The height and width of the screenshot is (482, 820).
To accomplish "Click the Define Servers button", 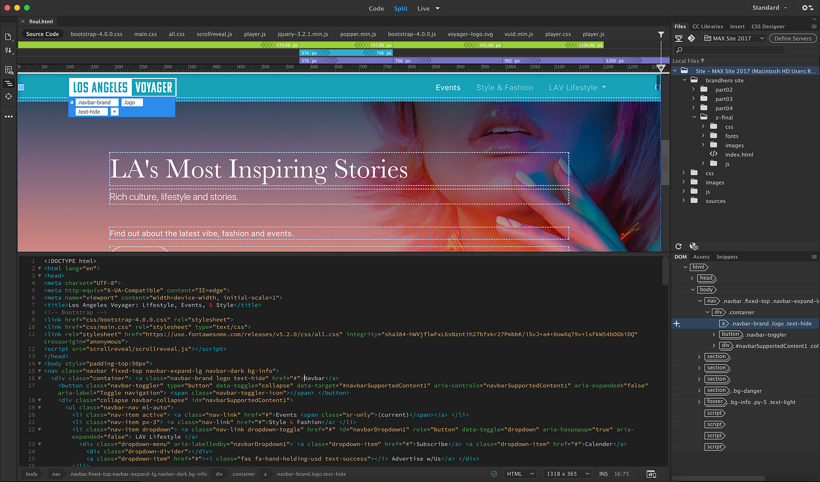I will 792,37.
